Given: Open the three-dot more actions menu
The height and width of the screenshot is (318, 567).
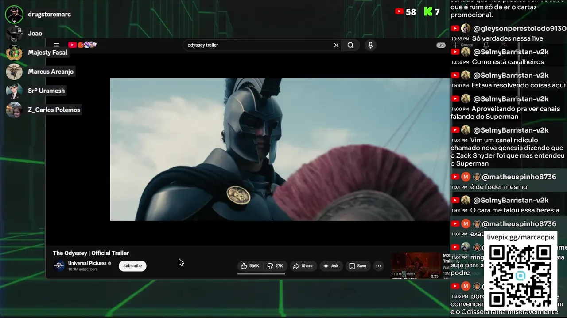Looking at the screenshot, I should point(378,266).
